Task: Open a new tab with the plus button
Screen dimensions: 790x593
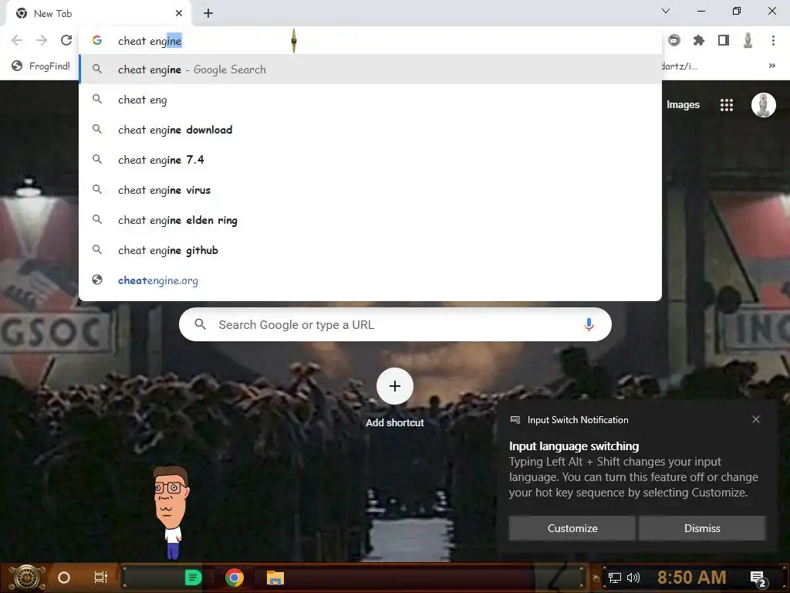Action: 208,14
